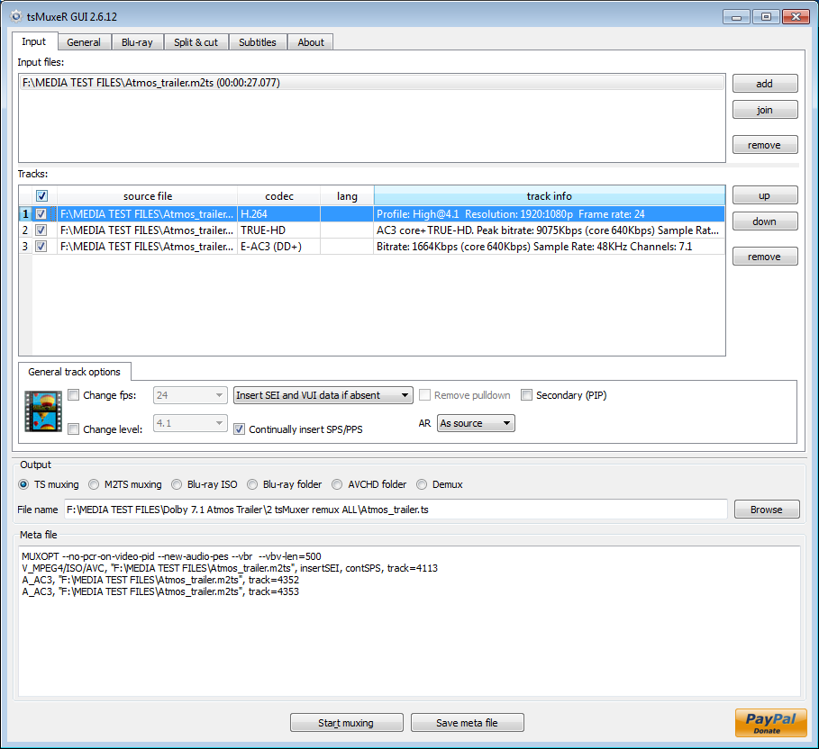Viewport: 819px width, 749px height.
Task: Click the Start muxing button
Action: pyautogui.click(x=346, y=722)
